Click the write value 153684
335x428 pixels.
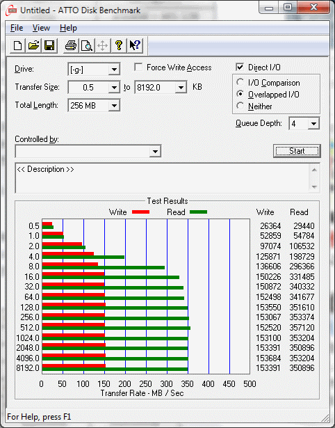coord(268,358)
